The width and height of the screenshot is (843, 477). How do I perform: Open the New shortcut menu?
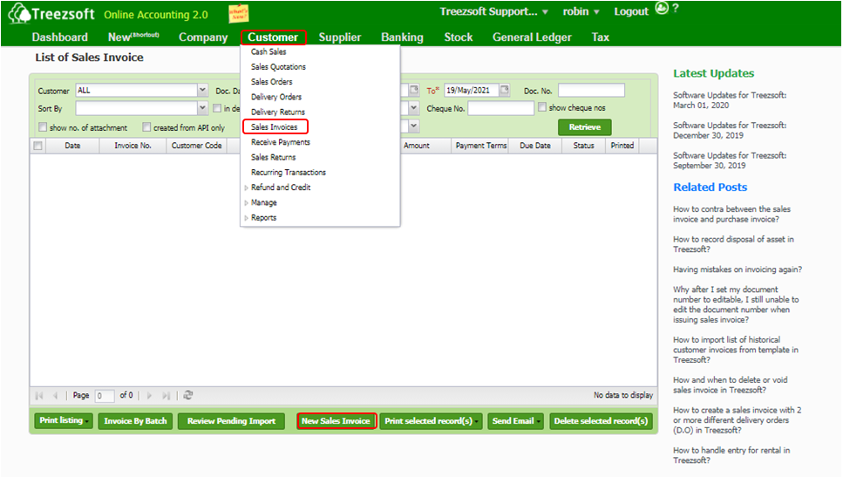tap(133, 37)
